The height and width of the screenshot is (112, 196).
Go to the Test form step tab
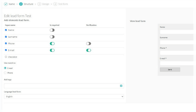[63, 4]
